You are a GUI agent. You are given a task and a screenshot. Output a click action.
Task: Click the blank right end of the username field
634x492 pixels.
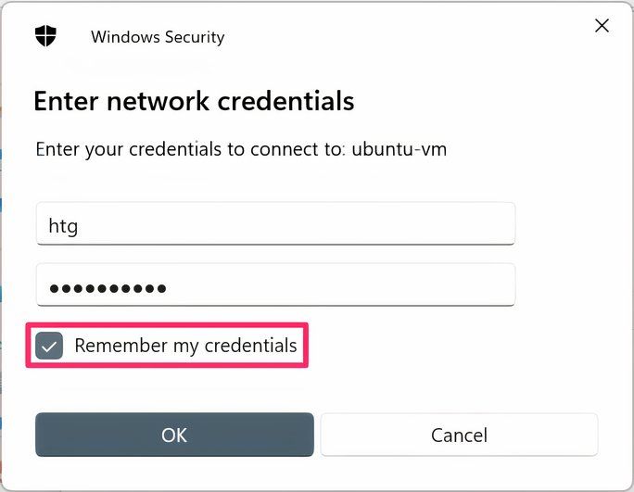click(x=463, y=224)
